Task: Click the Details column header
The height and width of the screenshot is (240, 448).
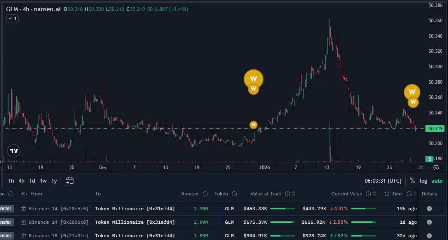Action: [x=429, y=194]
